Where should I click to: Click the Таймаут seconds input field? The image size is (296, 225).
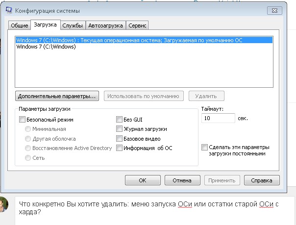click(x=218, y=118)
